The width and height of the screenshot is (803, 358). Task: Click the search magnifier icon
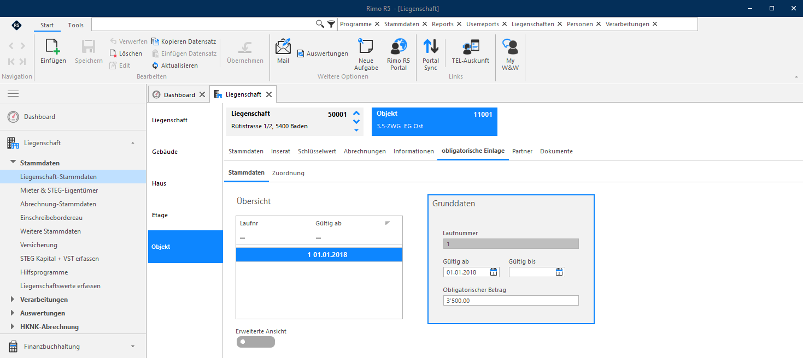click(320, 24)
